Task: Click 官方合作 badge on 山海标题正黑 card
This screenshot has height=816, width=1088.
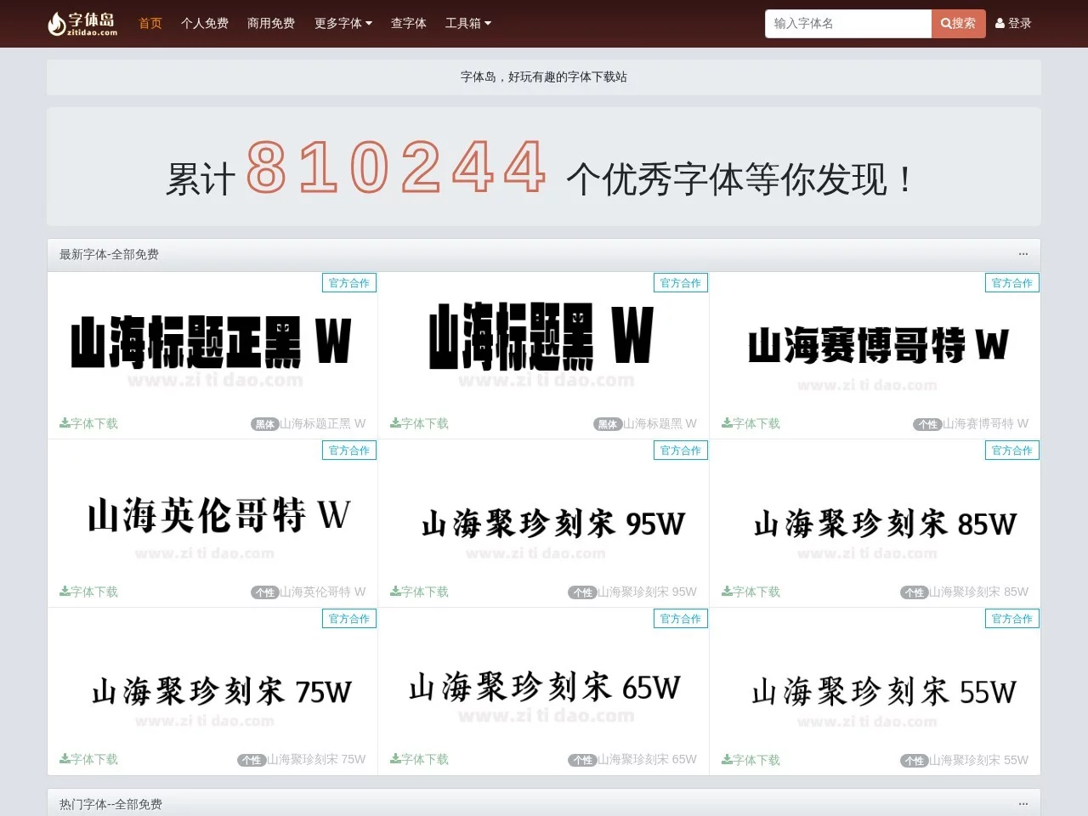Action: tap(349, 282)
